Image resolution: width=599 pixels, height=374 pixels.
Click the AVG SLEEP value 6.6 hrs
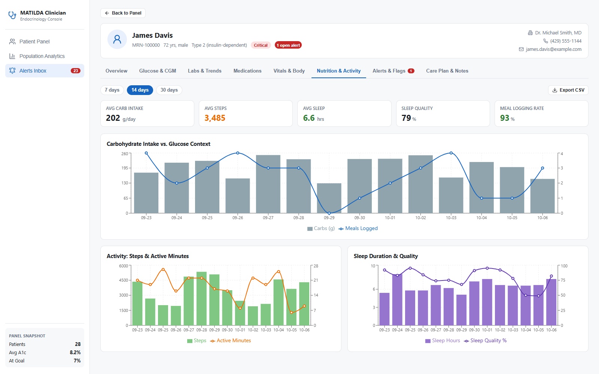pyautogui.click(x=313, y=118)
